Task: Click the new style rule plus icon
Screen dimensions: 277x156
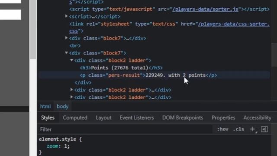Action: pyautogui.click(x=253, y=129)
